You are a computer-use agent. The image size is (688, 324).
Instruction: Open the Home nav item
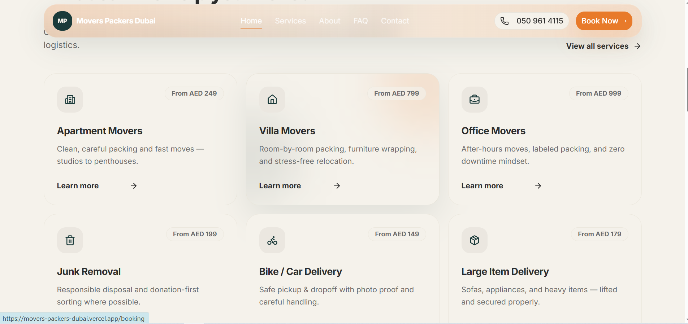251,21
